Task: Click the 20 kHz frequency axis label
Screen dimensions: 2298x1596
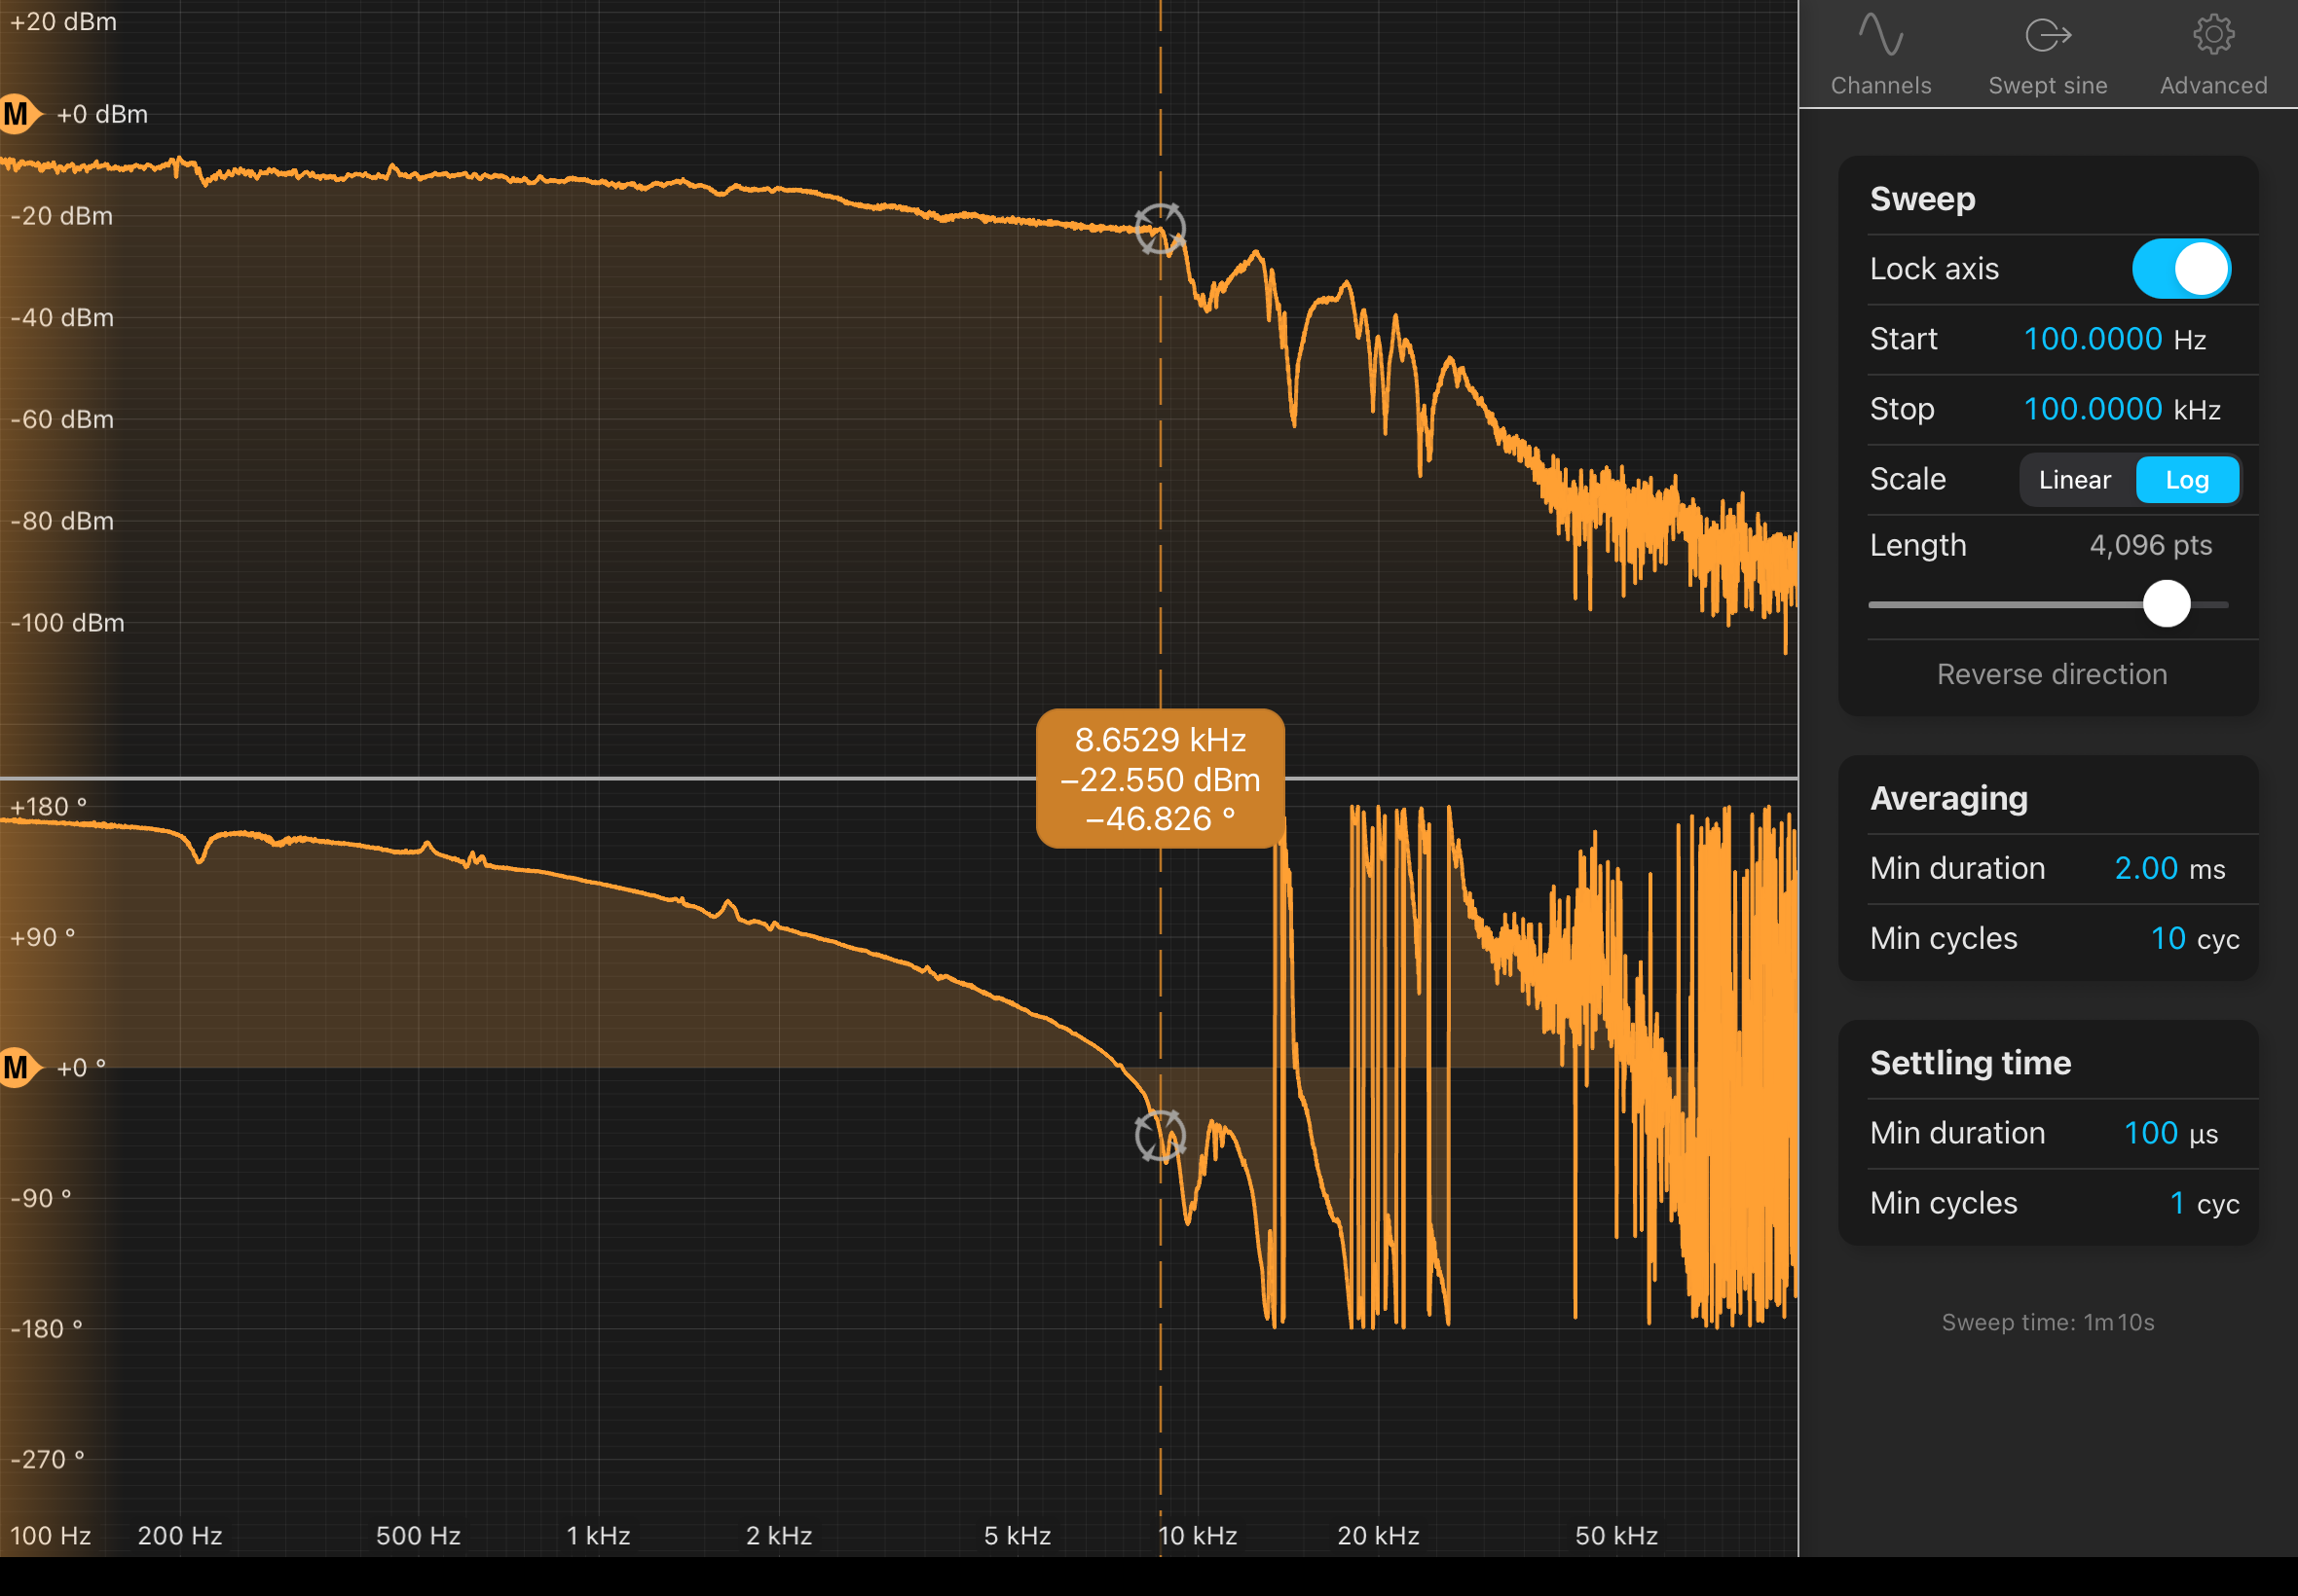Action: (x=1379, y=1535)
